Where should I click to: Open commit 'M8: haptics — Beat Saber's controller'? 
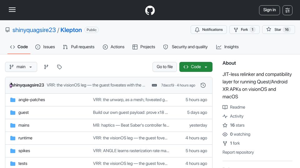coord(131,125)
